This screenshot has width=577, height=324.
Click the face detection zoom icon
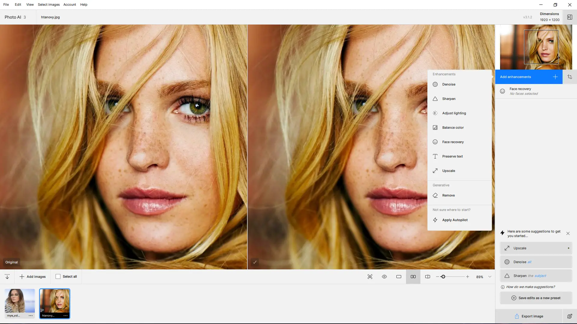(370, 277)
